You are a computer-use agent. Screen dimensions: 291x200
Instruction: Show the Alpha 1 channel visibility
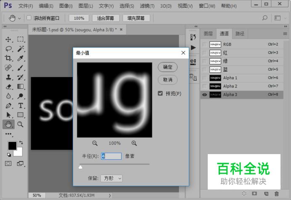204,78
